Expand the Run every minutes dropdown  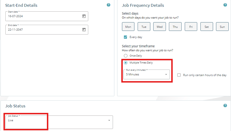(147, 75)
